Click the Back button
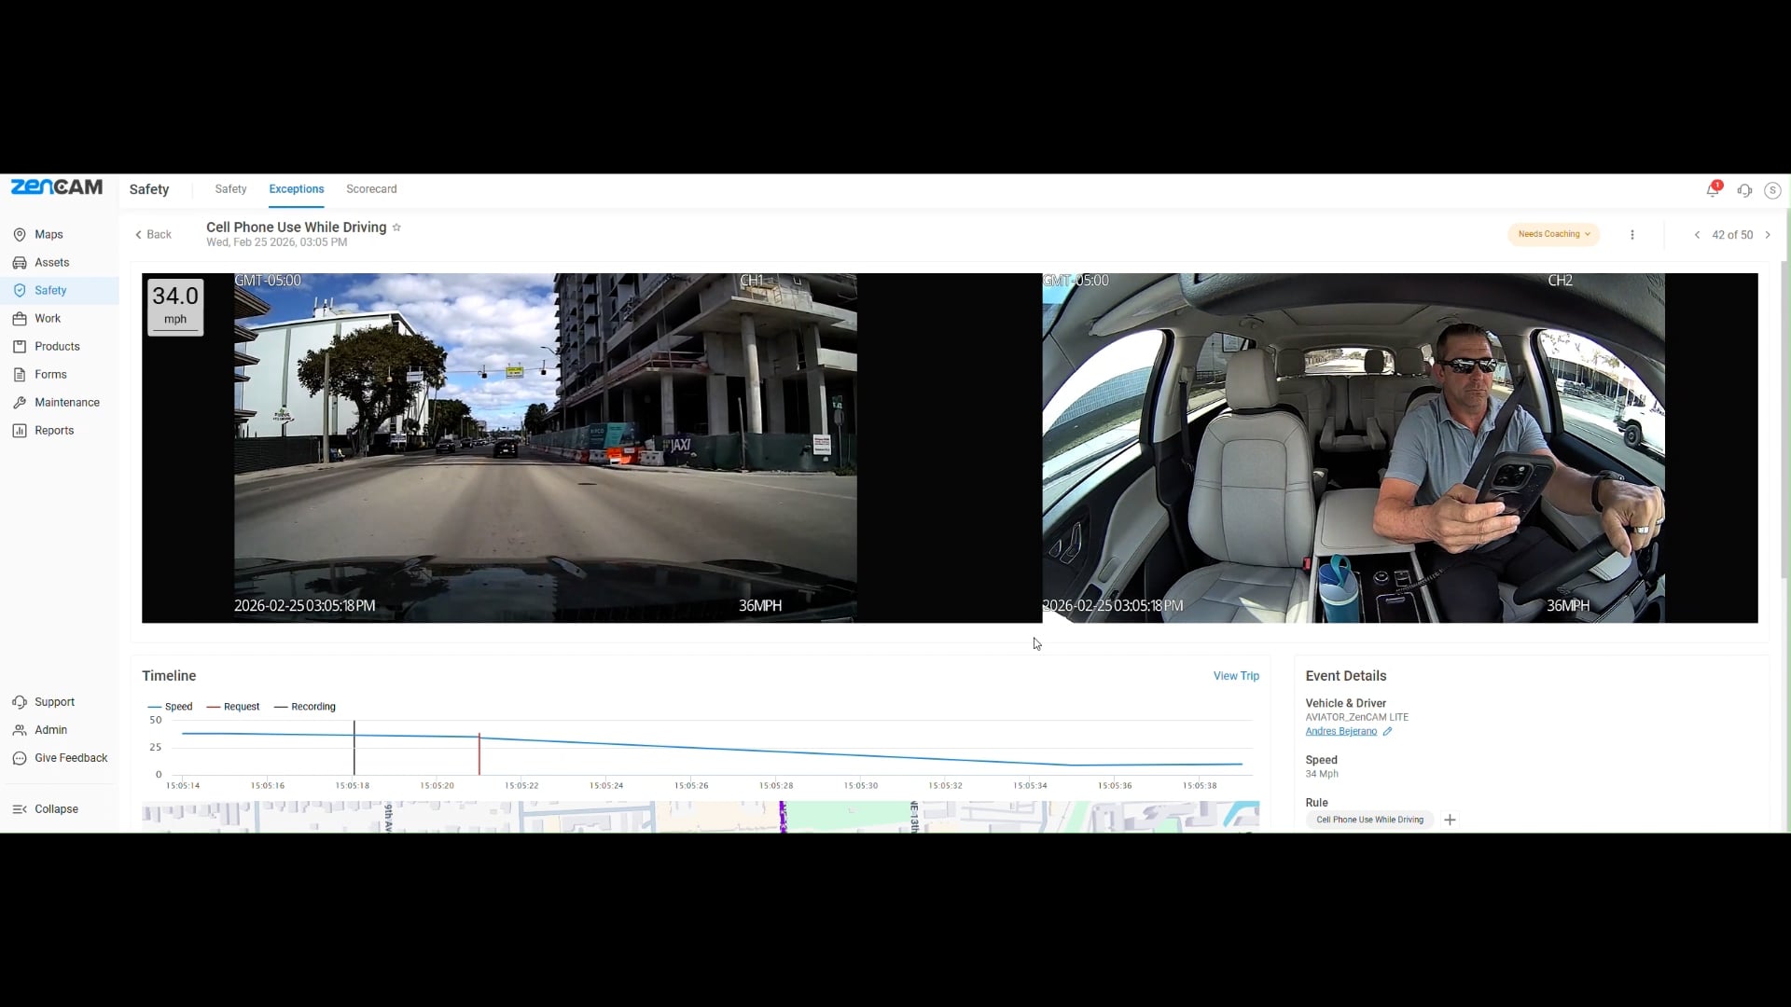1791x1007 pixels. click(x=153, y=235)
